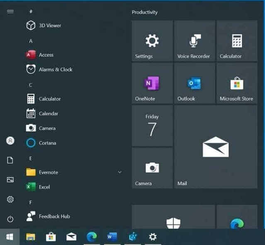Viewport: 265px width, 245px height.
Task: Expand the Evernote folder chevron
Action: 120,172
